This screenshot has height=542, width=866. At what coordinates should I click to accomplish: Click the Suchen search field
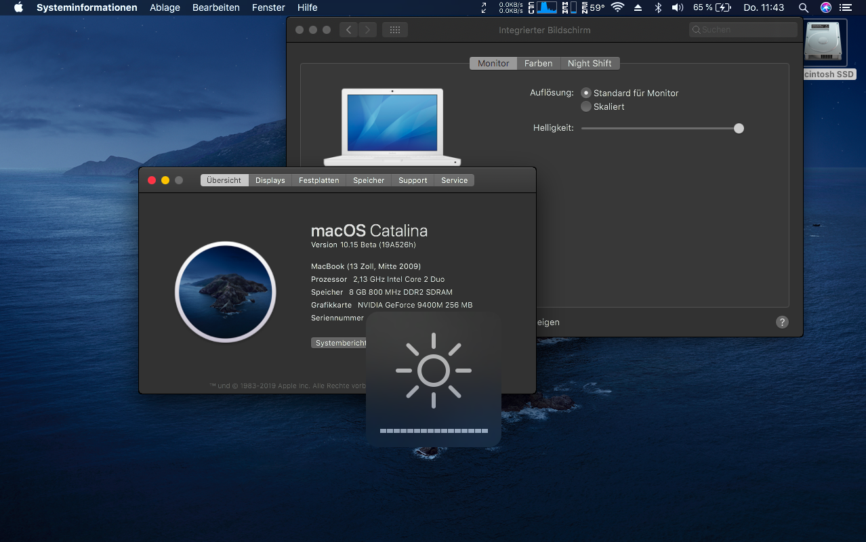click(x=743, y=30)
